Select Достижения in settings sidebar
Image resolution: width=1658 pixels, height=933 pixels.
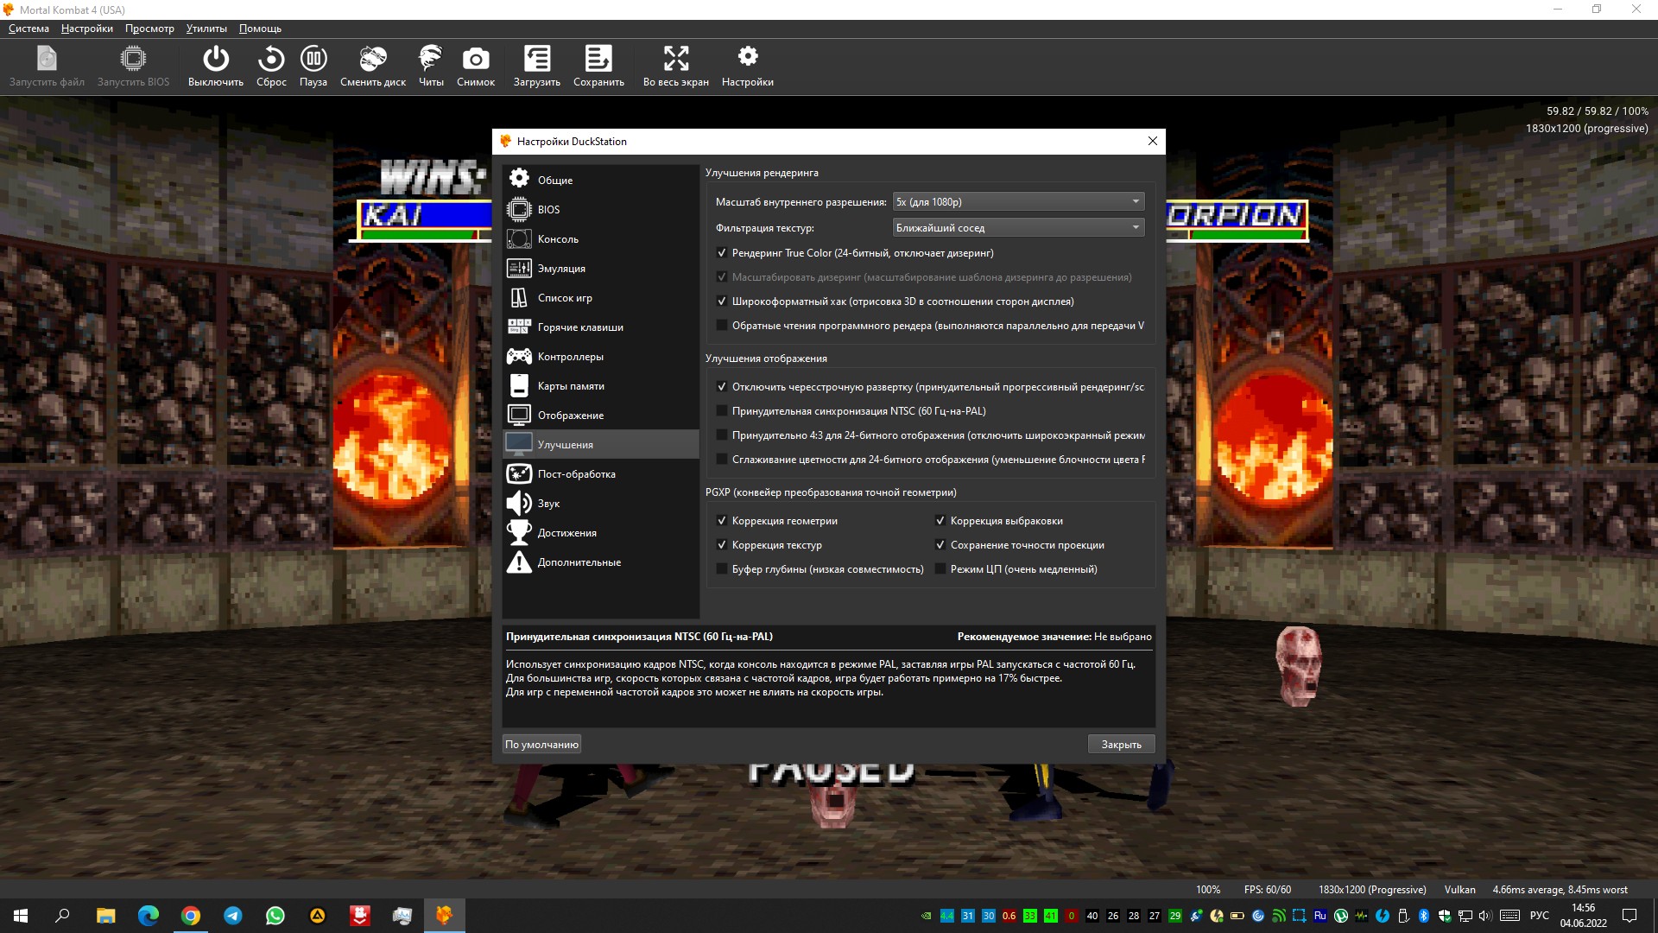tap(601, 532)
